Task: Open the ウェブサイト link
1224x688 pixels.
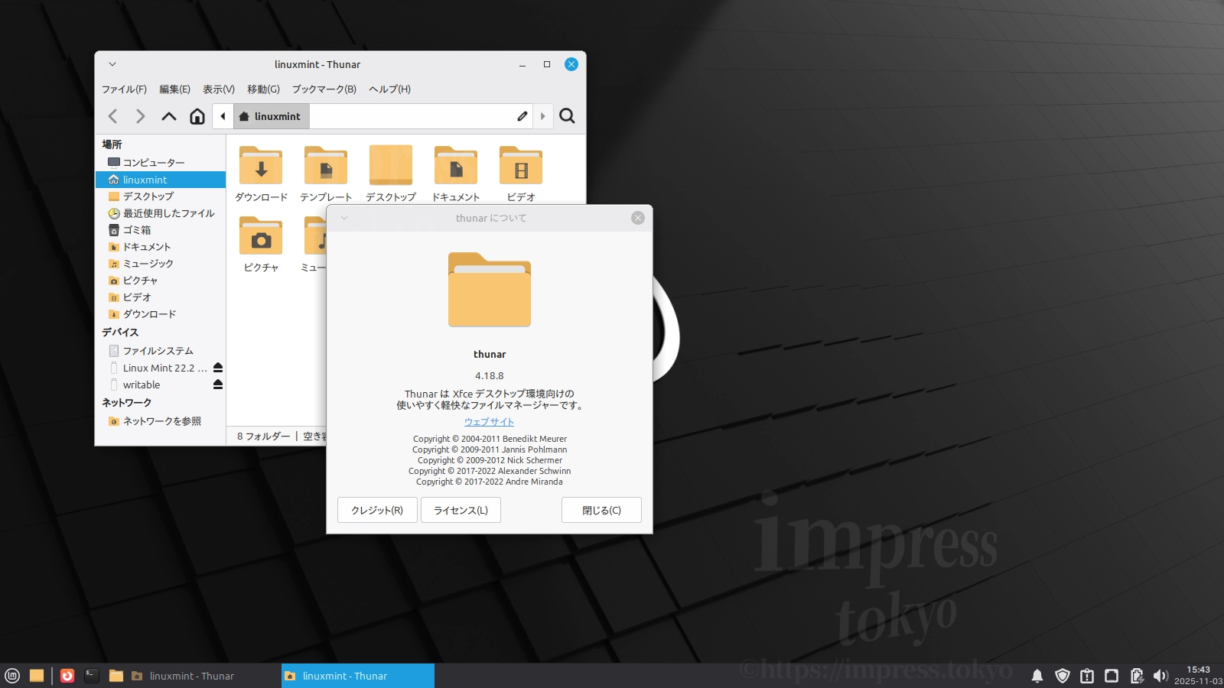Action: tap(490, 422)
